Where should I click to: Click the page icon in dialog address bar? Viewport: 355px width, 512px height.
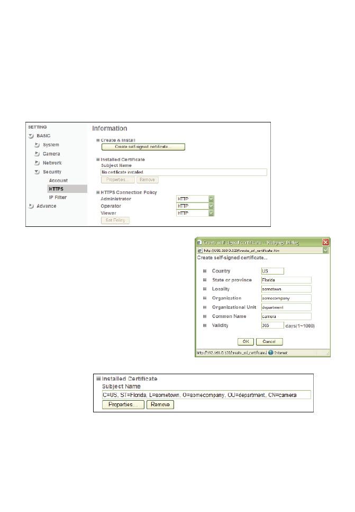[x=199, y=250]
